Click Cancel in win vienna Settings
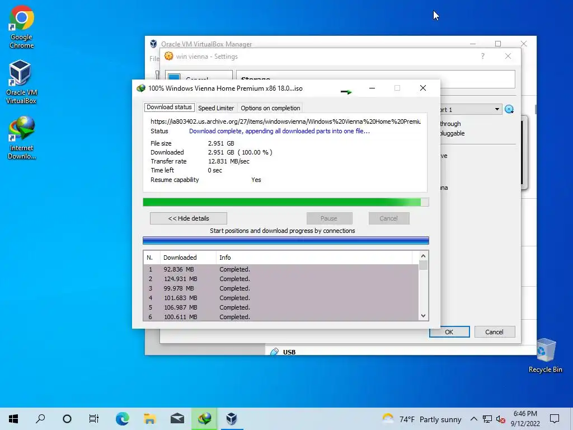 pos(495,332)
